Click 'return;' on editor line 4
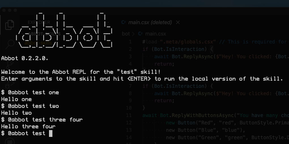The image size is (289, 144). pyautogui.click(x=164, y=64)
